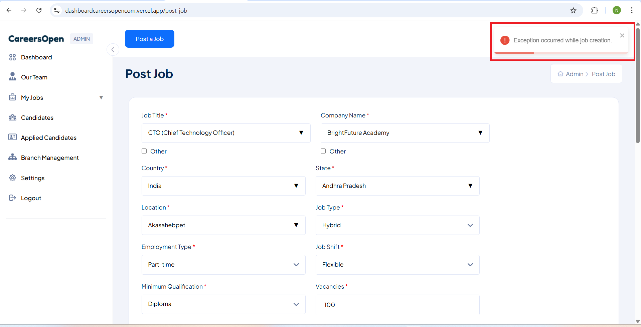Click the Post a Job button
641x327 pixels.
(x=149, y=39)
